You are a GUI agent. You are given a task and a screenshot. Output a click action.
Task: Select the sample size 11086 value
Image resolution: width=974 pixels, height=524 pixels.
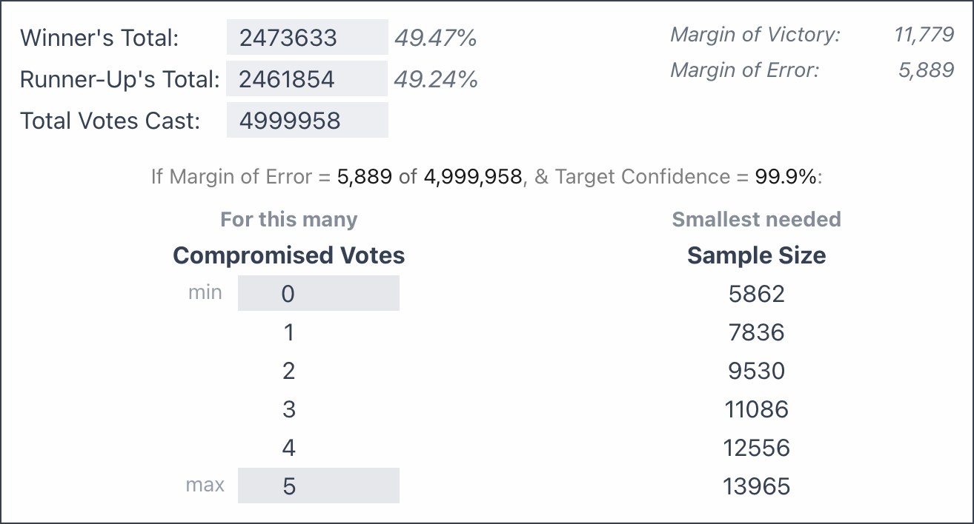(x=756, y=409)
